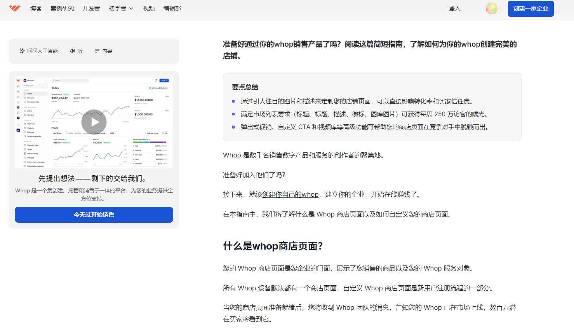
Task: Click the 什么是whop商店页面？ heading
Action: click(273, 246)
